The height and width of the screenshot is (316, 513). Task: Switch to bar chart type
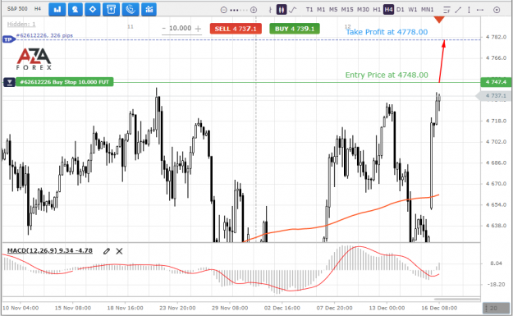270,10
